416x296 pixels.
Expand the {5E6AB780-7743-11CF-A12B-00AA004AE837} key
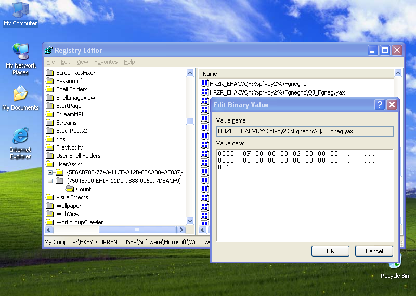pyautogui.click(x=50, y=172)
